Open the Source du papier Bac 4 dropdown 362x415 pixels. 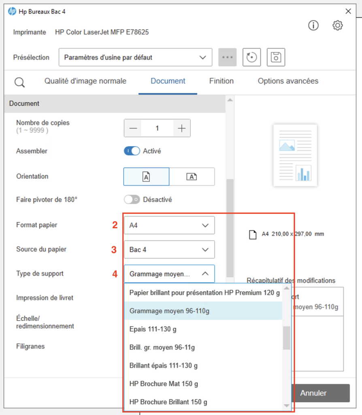click(x=169, y=250)
